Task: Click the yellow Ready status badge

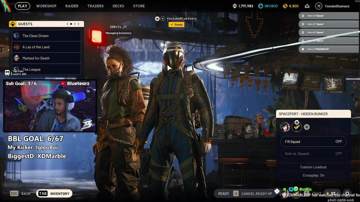Action: point(176,25)
